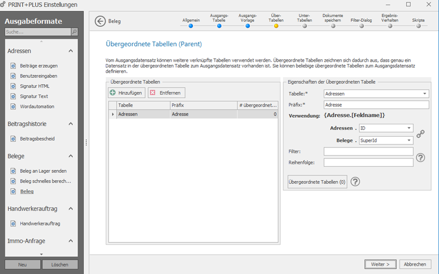Viewport: 439px width, 274px height.
Task: Go to the Ergebnis-Verhalten wizard step
Action: [x=390, y=26]
